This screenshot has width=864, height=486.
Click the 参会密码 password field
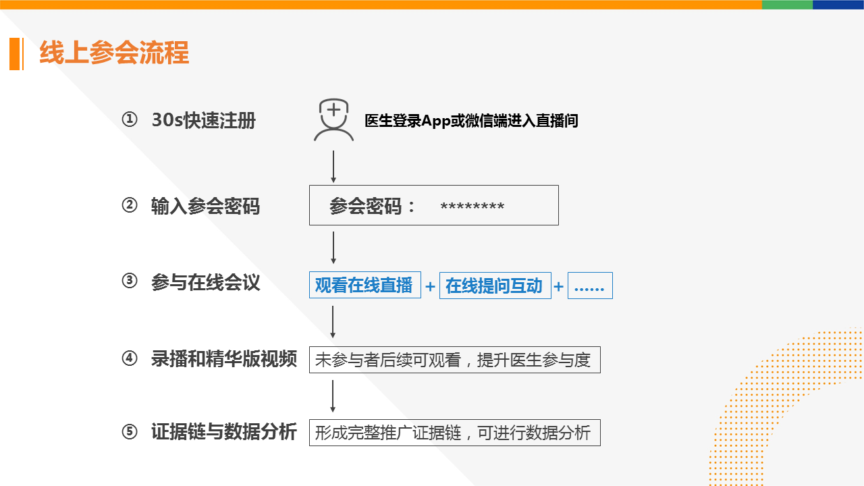tap(433, 205)
